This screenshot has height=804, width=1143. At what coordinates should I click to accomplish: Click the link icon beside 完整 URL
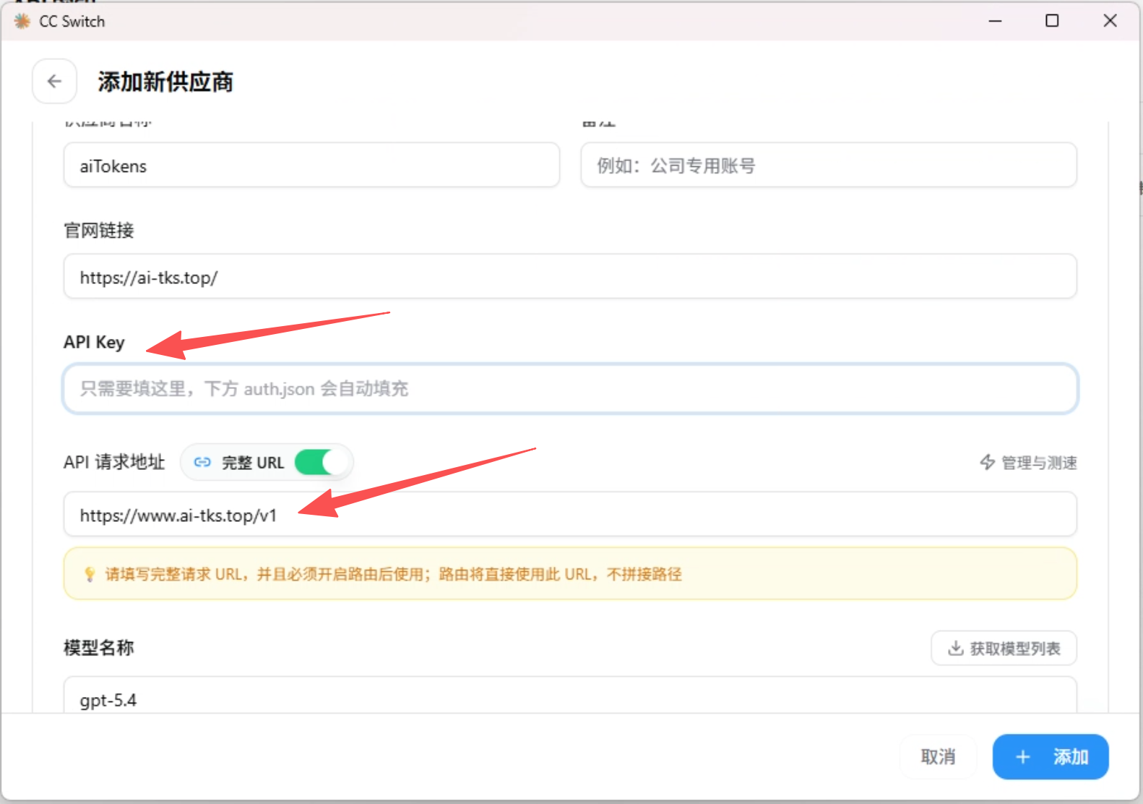pyautogui.click(x=202, y=462)
